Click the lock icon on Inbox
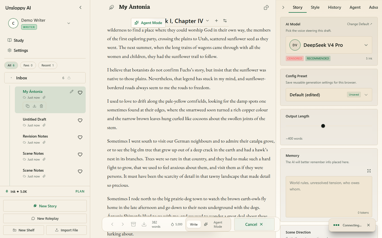382x238 pixels. coord(69,78)
